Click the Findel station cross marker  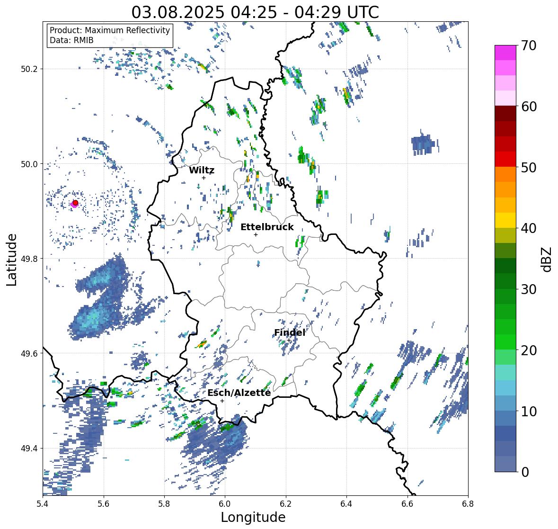(289, 341)
